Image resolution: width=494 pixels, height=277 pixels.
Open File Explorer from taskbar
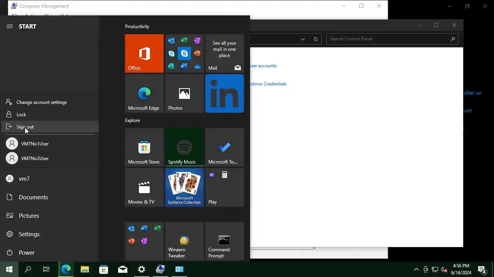(x=85, y=269)
